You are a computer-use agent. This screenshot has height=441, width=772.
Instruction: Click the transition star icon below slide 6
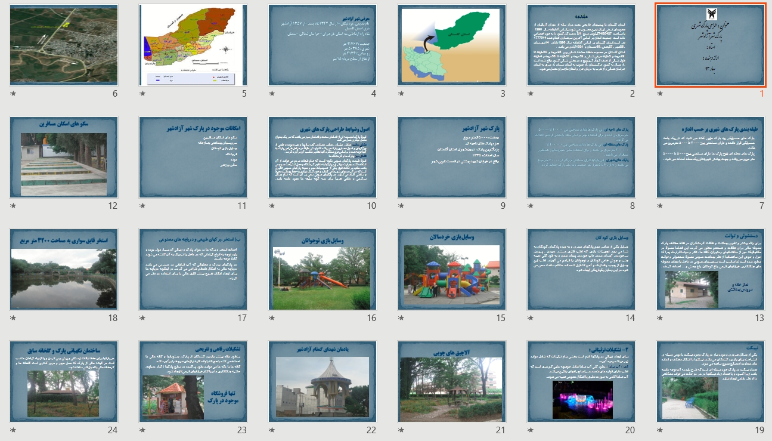[x=13, y=94]
